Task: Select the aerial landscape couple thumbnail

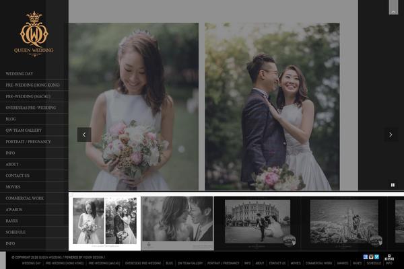Action: [344, 223]
